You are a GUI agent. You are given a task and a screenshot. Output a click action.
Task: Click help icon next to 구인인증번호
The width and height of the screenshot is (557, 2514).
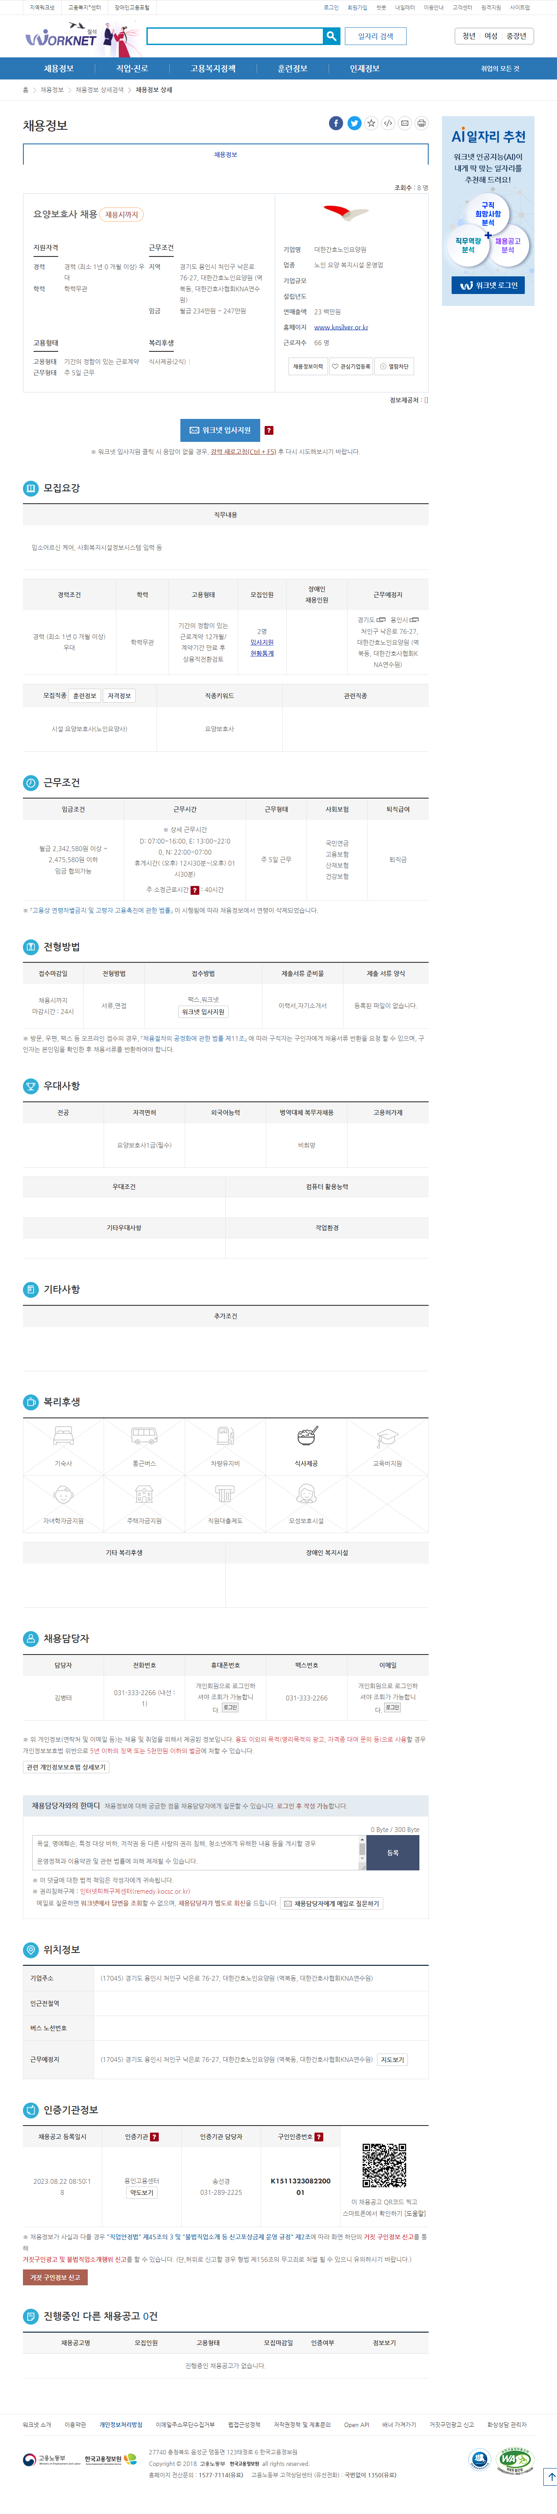[x=318, y=2137]
